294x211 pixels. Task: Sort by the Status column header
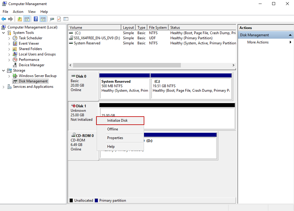(202, 27)
